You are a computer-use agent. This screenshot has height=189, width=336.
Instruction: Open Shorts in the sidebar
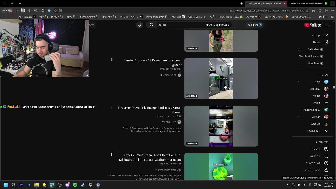pyautogui.click(x=320, y=42)
